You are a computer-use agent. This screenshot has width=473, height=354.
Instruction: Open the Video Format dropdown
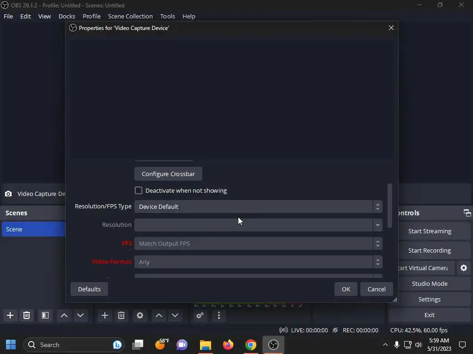pos(258,262)
